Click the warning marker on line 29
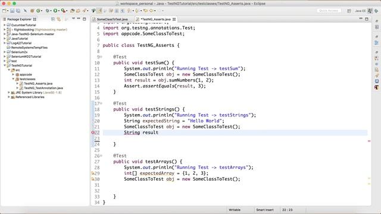Viewport: 381px width, 214px height. (x=93, y=173)
